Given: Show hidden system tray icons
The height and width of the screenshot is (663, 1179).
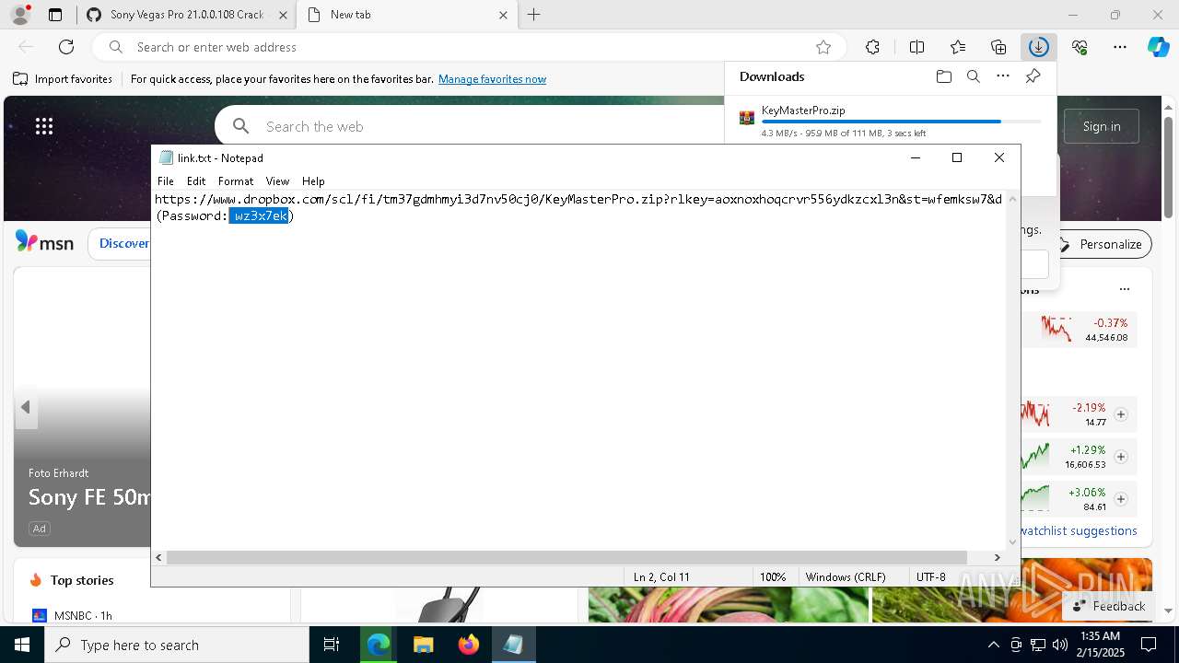Looking at the screenshot, I should 993,645.
